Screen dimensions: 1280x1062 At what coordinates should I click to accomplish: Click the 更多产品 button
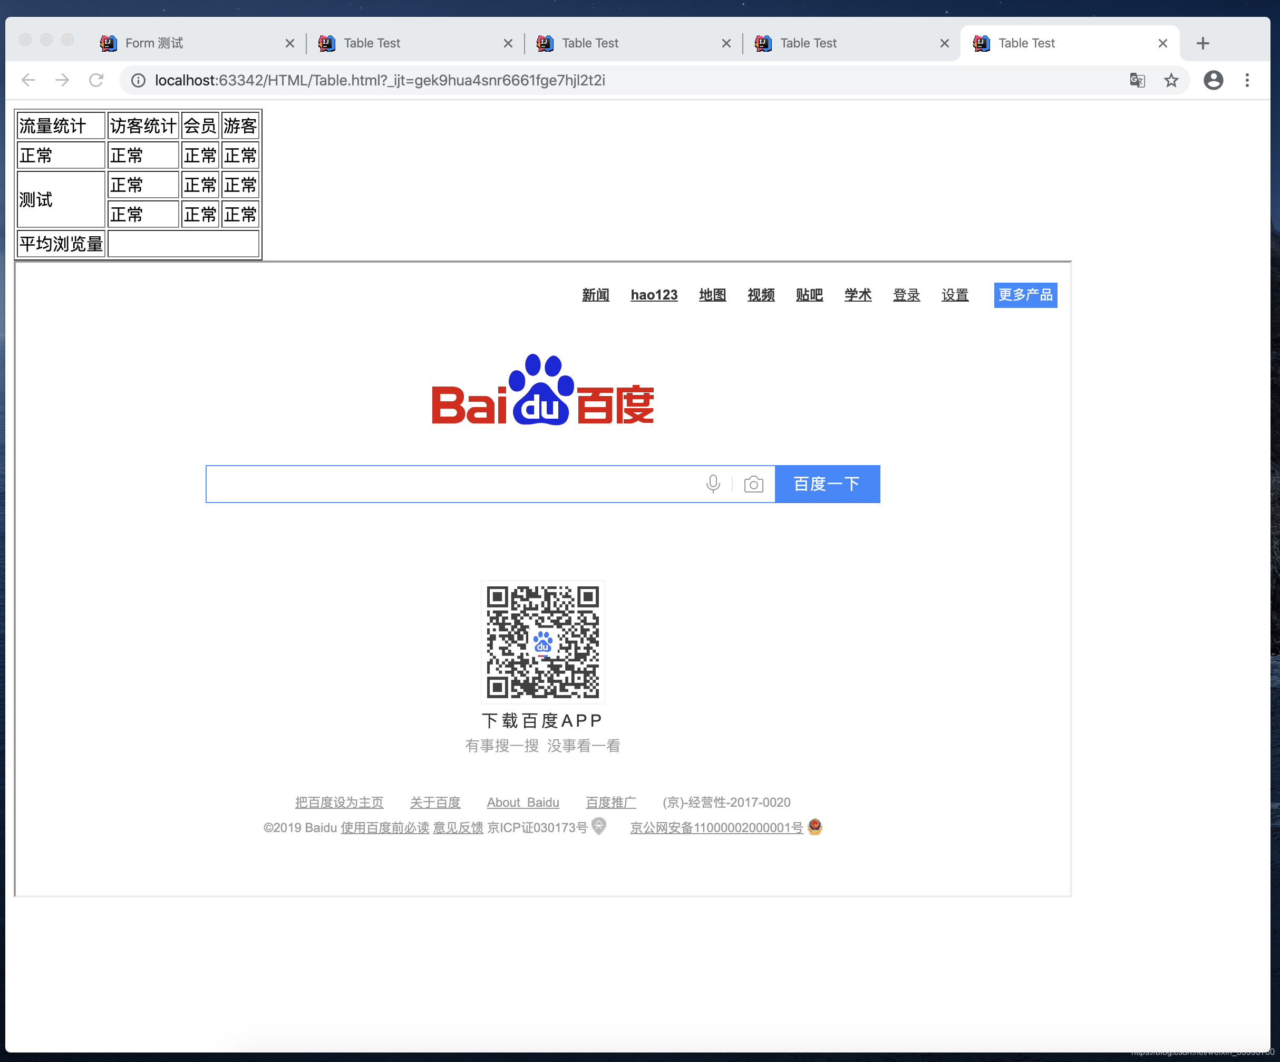point(1025,295)
